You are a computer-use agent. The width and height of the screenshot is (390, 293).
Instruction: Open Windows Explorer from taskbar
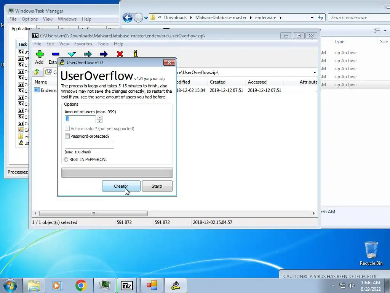coord(34,285)
